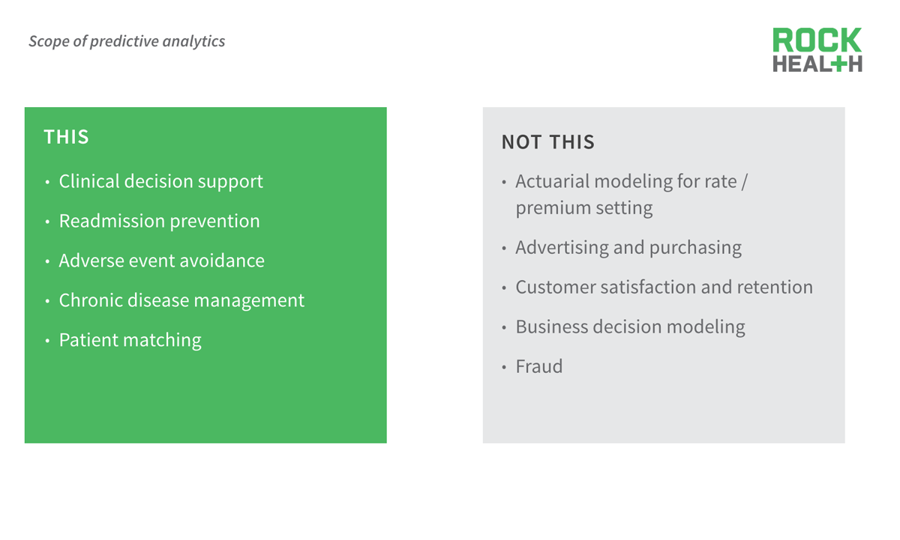
Task: Click 'Customer satisfaction and retention' item
Action: pos(664,287)
